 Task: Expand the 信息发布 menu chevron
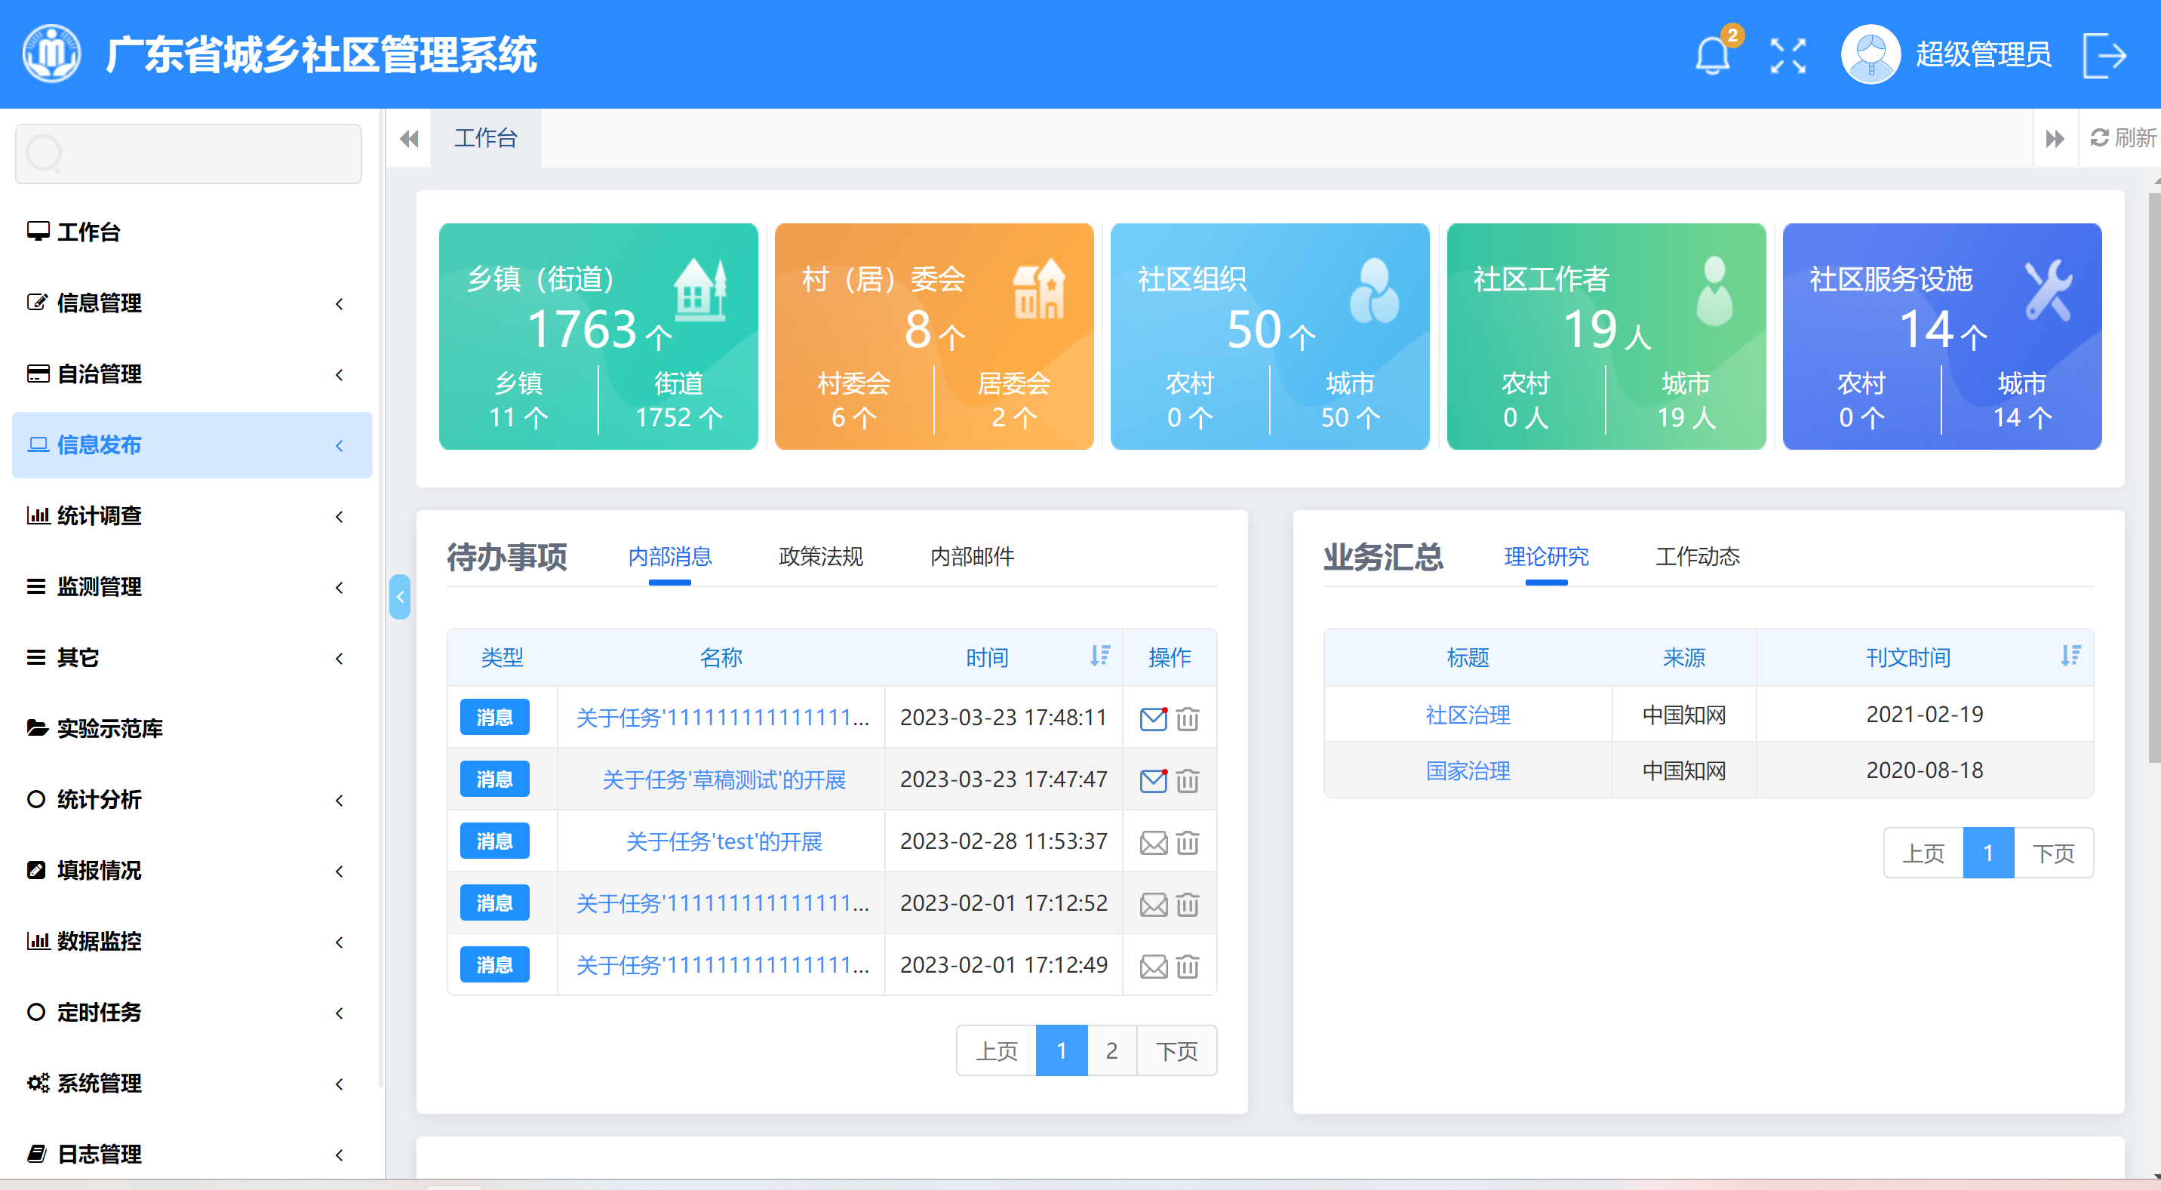[x=339, y=446]
